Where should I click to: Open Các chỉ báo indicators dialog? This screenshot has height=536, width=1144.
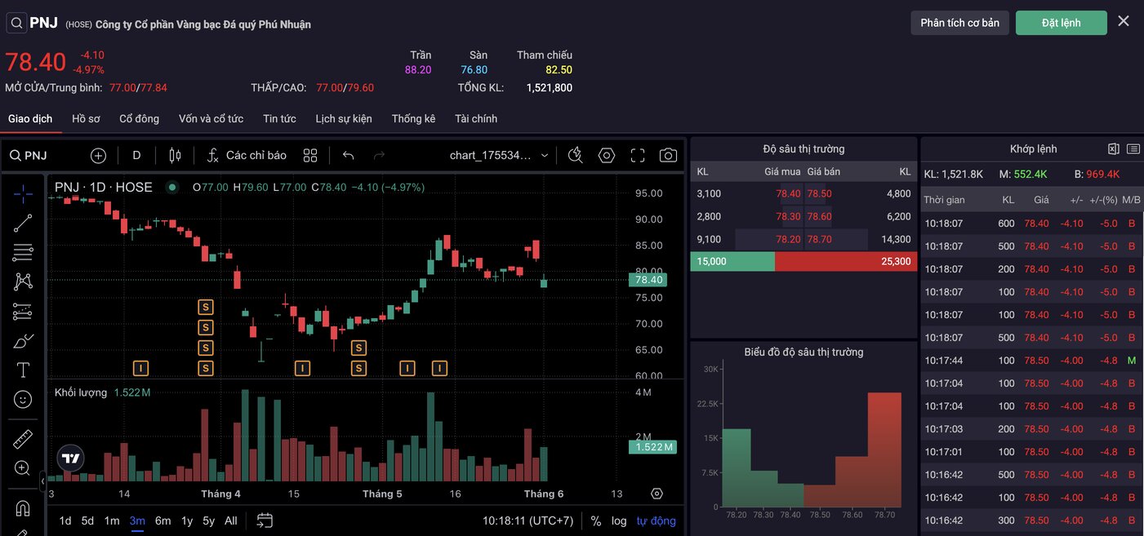(246, 155)
